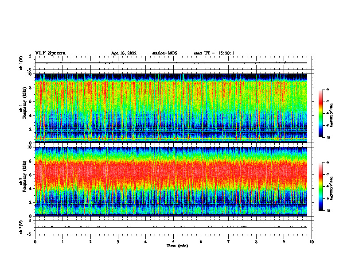Screen dimensions: 351x271
Task: Click time axis tick label '10'
Action: click(312, 242)
